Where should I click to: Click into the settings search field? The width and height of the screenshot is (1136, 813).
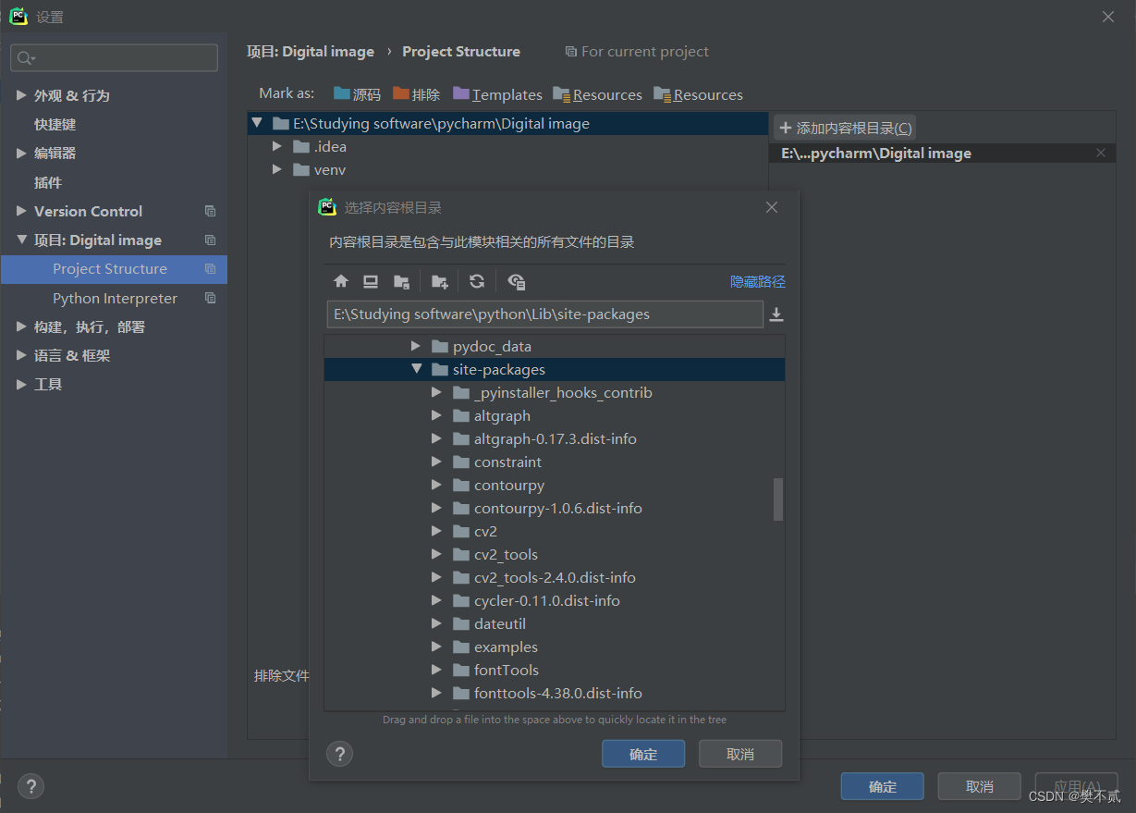114,58
